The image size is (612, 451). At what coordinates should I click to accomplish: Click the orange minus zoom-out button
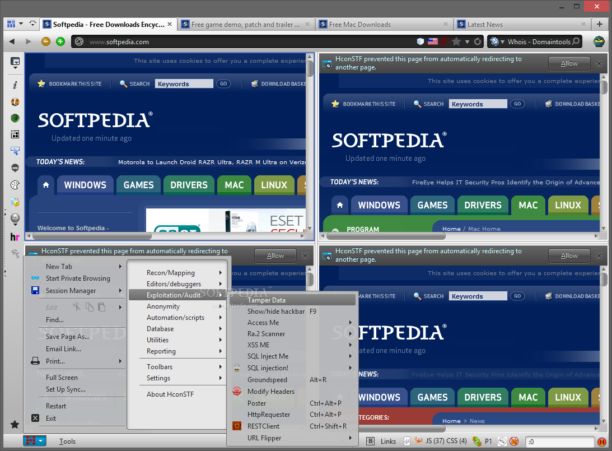(x=46, y=41)
